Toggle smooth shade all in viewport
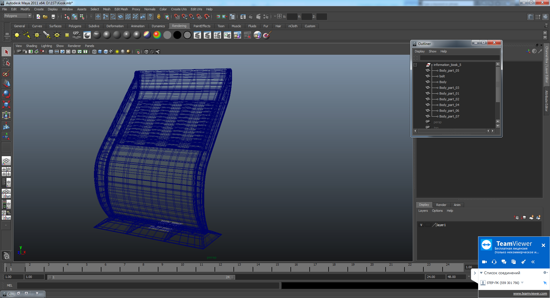The image size is (550, 298). [x=100, y=52]
